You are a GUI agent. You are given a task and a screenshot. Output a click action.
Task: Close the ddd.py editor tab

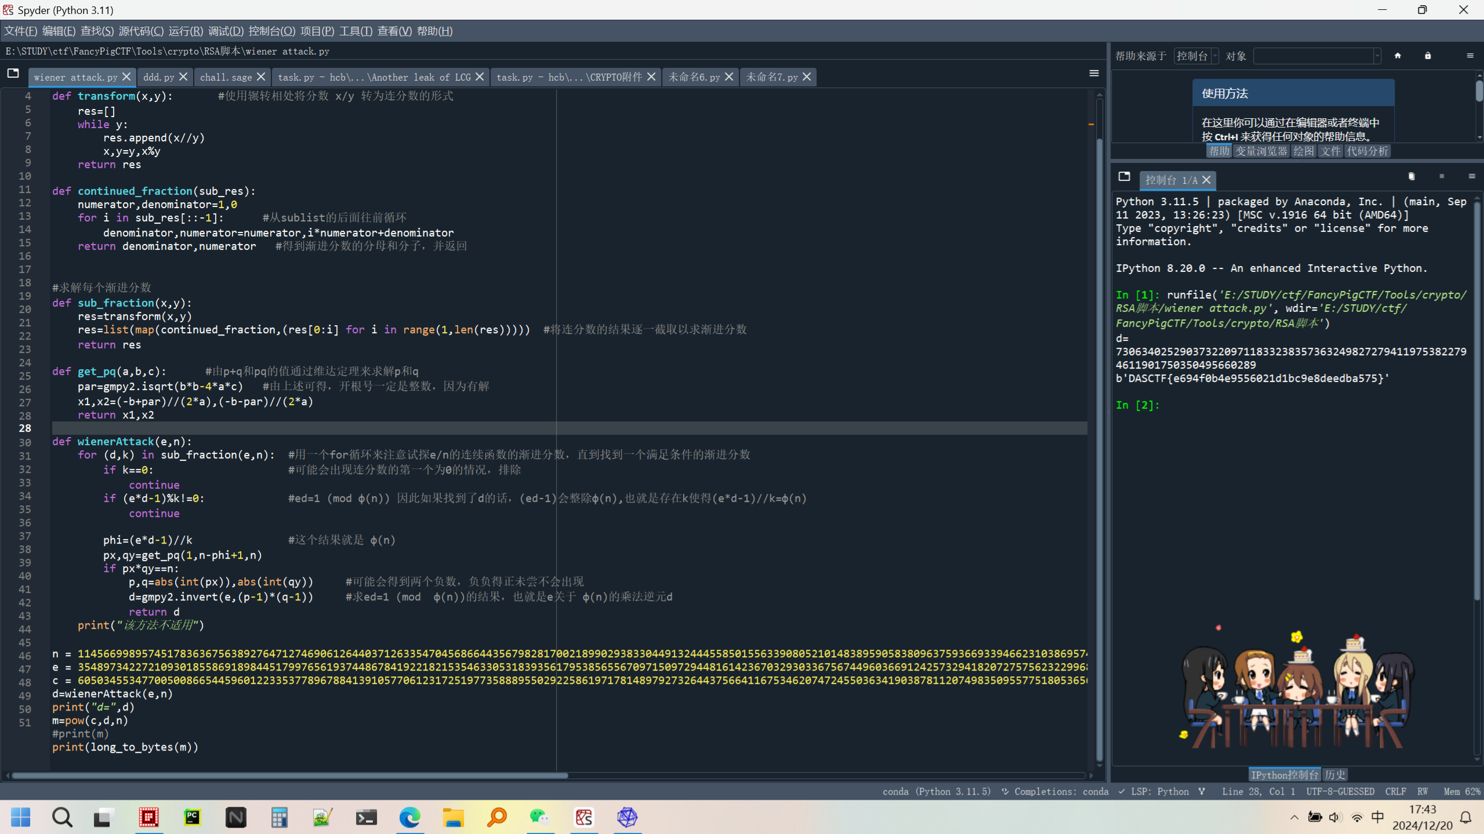183,77
